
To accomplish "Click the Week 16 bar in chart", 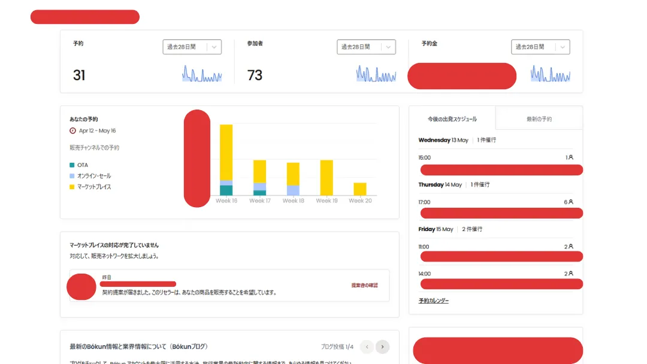I will [226, 160].
